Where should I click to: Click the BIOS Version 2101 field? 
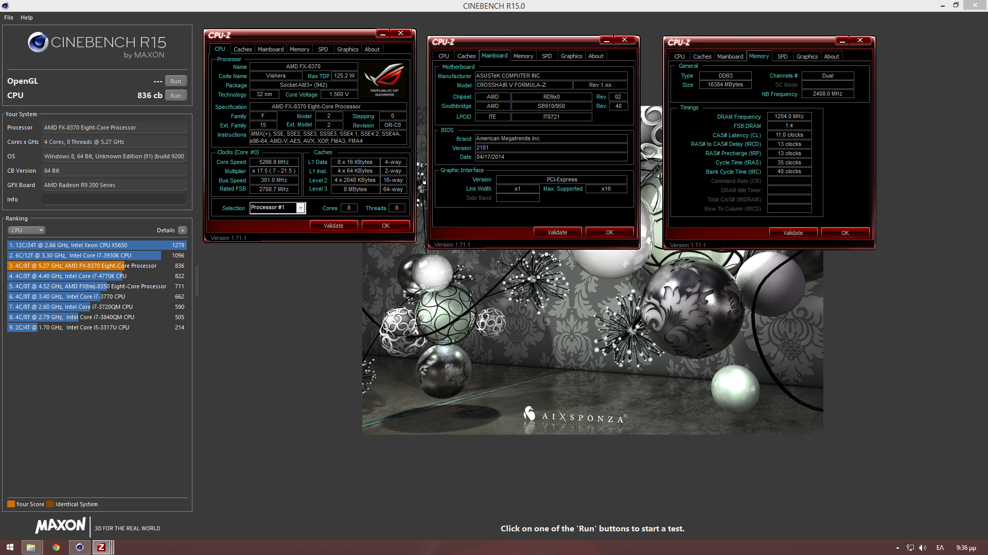(x=551, y=148)
